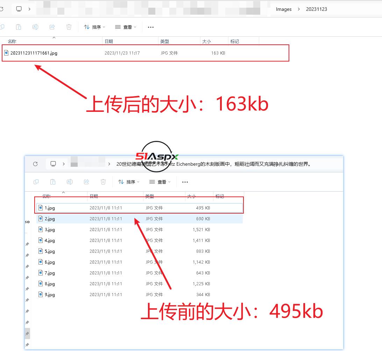
Task: Open the three-dots more menu in 20231123 window
Action: click(151, 27)
